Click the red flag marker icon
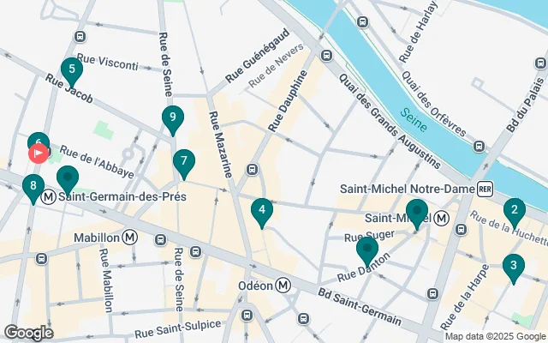The width and height of the screenshot is (548, 343). click(39, 153)
